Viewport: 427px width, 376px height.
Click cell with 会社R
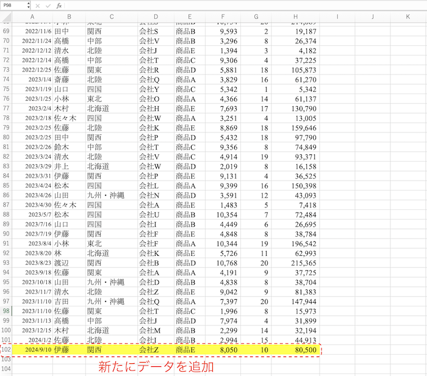click(x=156, y=70)
